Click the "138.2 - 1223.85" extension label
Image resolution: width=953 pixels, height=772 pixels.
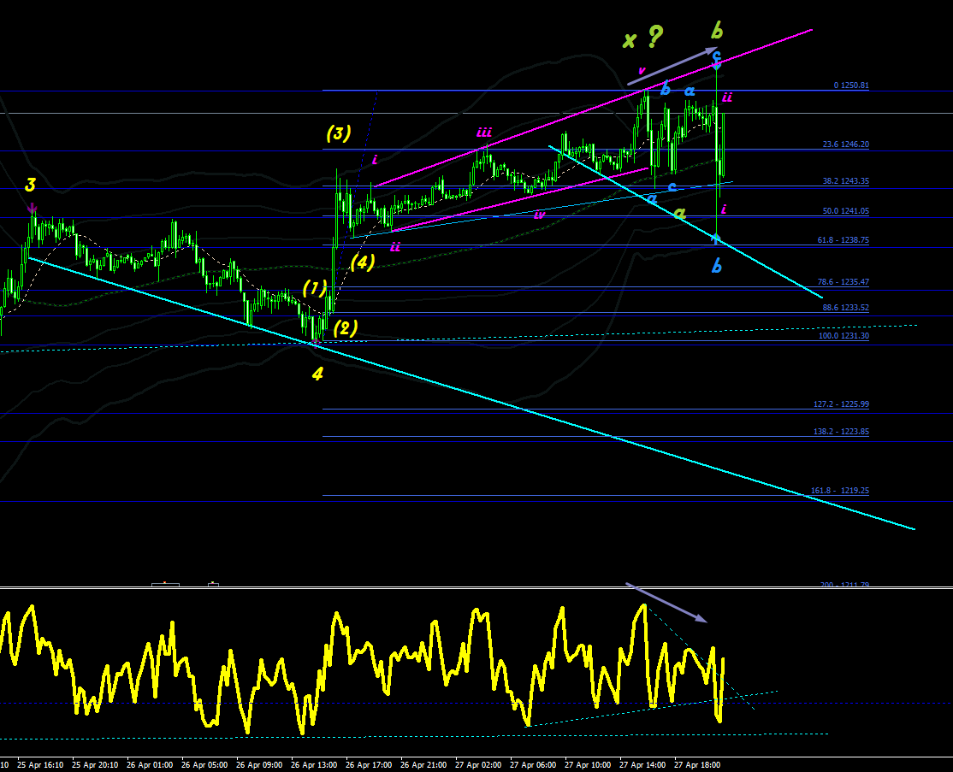841,432
